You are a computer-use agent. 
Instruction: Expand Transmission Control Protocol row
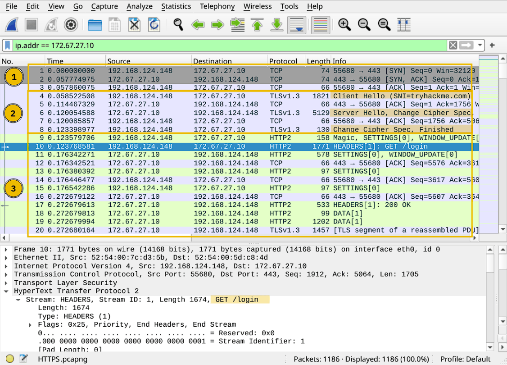6,274
